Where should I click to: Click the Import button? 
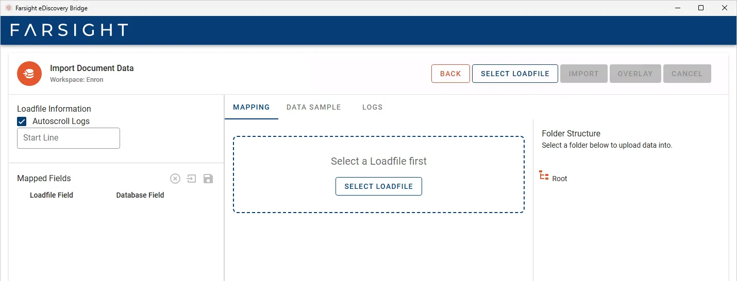(x=583, y=74)
